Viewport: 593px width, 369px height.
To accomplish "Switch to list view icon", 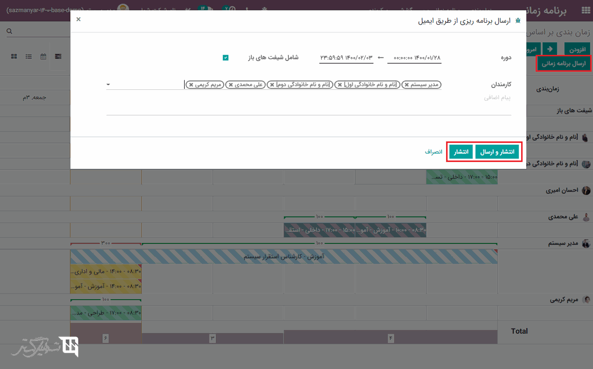I will coord(29,57).
